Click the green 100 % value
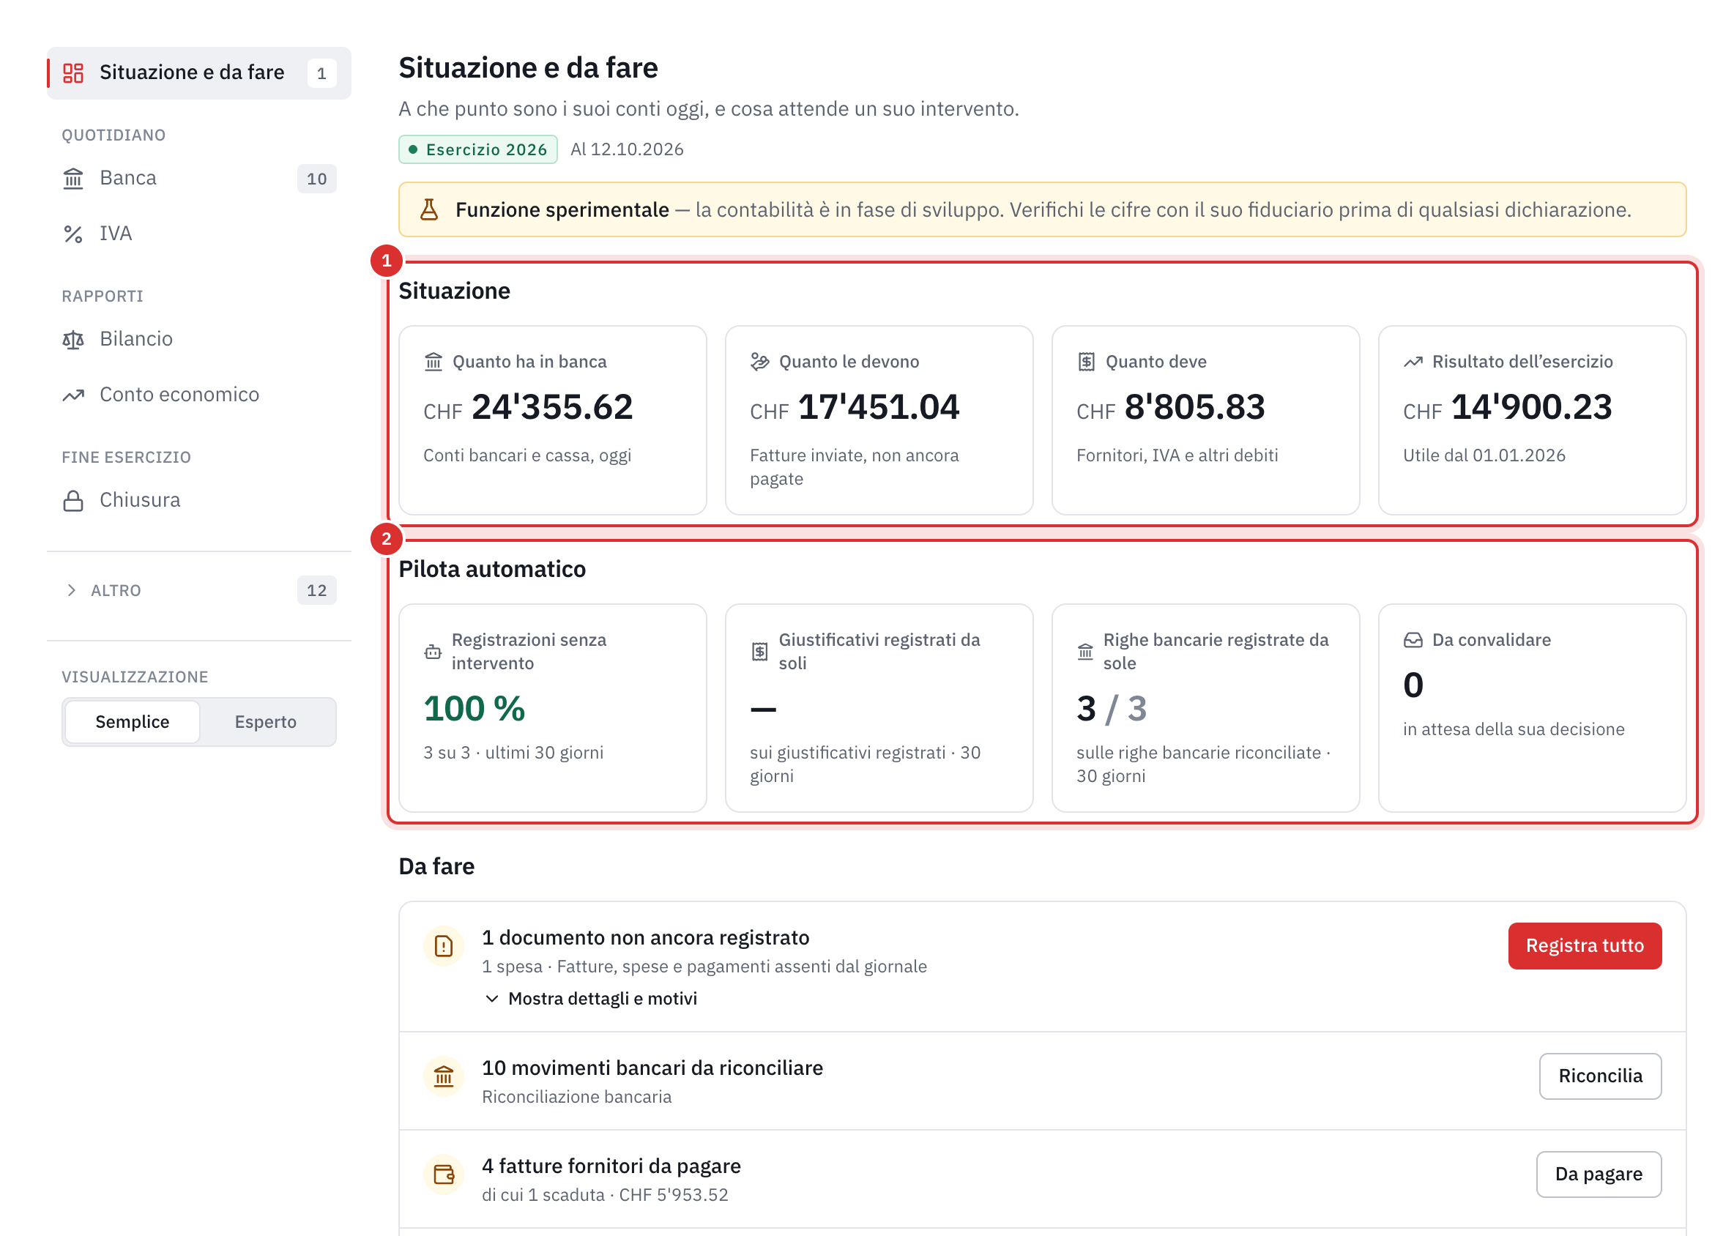Screen dimensions: 1734x1236 [x=475, y=709]
